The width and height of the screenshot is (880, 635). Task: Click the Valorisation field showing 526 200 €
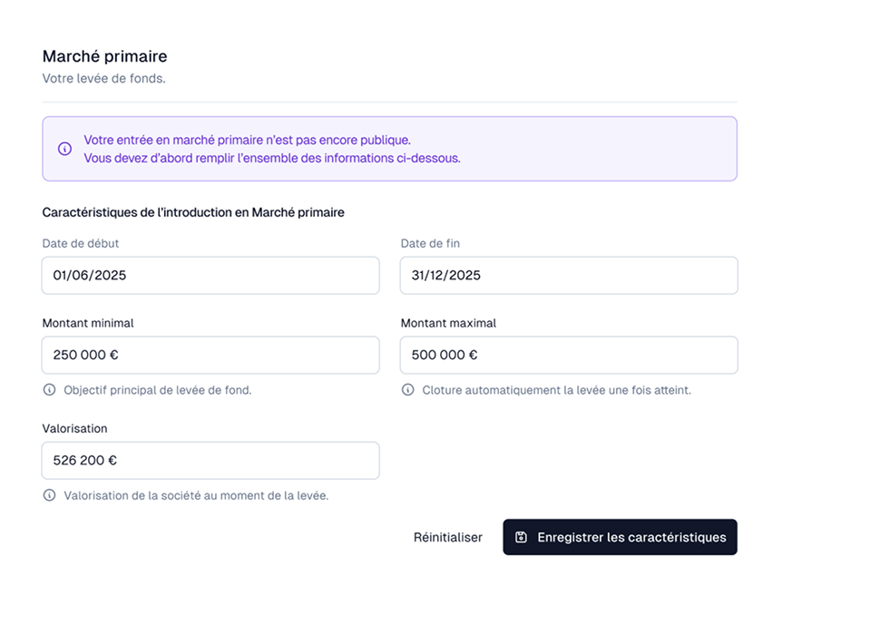coord(210,460)
